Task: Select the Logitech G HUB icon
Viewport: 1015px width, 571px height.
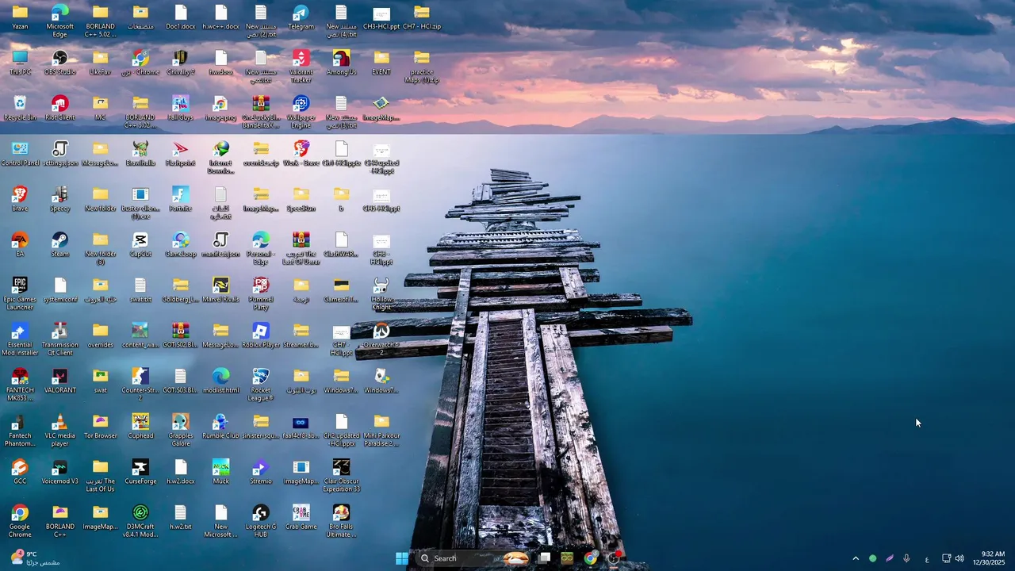Action: click(260, 520)
